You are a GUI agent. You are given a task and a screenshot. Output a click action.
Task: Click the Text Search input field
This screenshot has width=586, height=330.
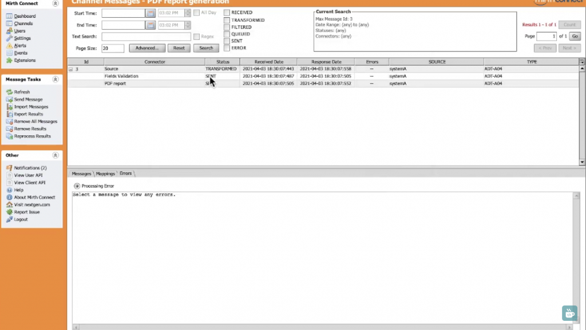click(146, 37)
